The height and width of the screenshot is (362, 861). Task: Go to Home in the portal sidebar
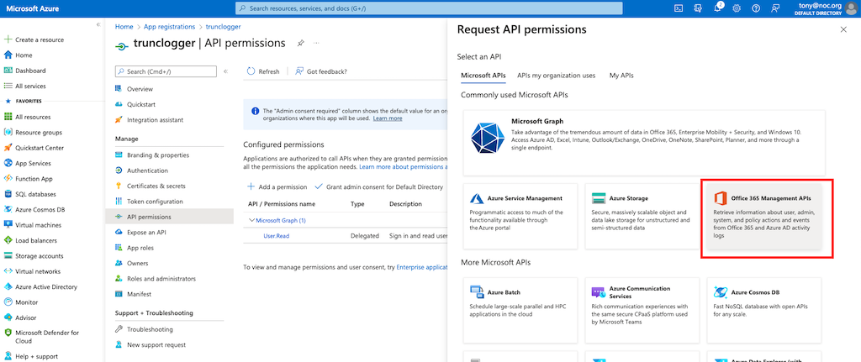tap(18, 55)
